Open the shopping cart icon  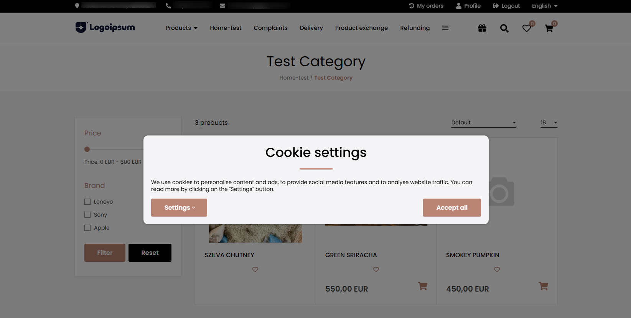point(549,28)
